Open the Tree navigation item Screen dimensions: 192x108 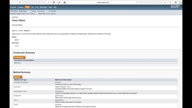tap(37, 7)
